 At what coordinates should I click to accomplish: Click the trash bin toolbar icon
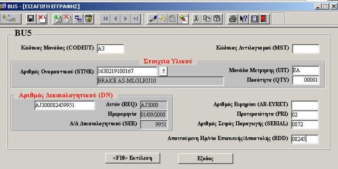[89, 19]
